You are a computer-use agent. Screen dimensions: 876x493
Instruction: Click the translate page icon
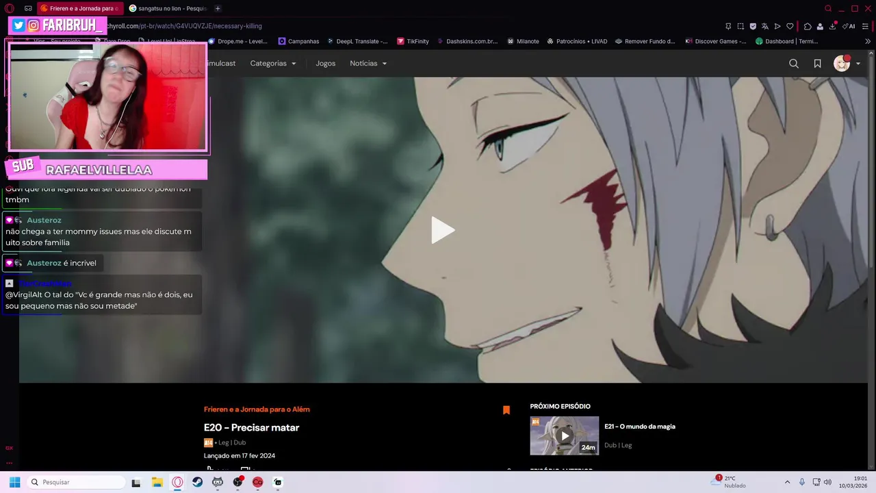[765, 26]
